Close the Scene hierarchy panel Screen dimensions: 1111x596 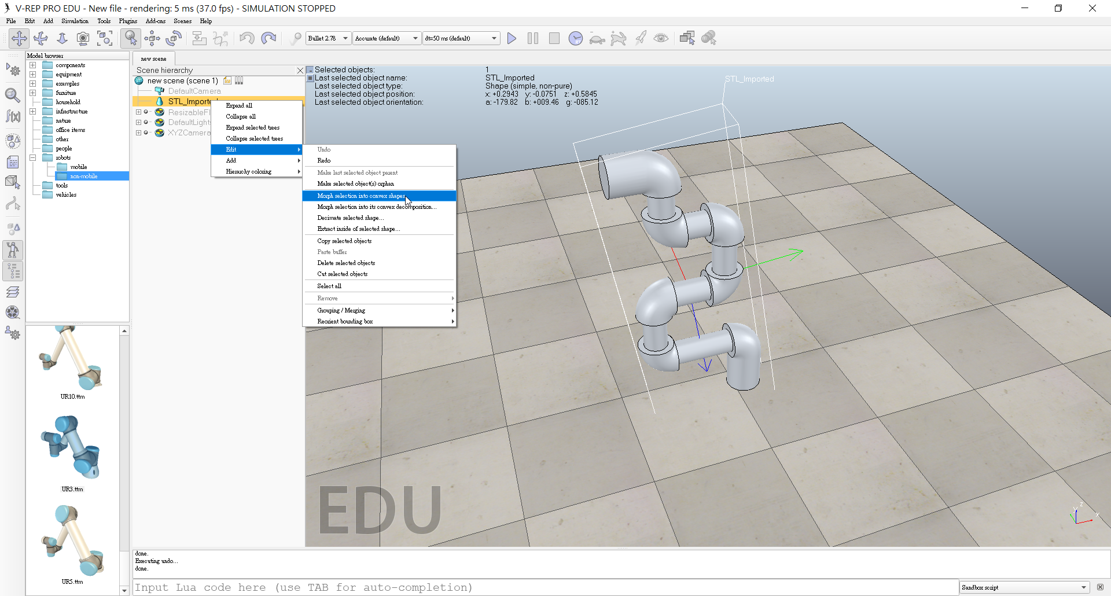coord(300,71)
